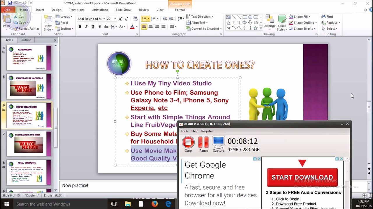This screenshot has height=209, width=373.
Task: Choose the 5-Point Star shape
Action: coord(256,28)
